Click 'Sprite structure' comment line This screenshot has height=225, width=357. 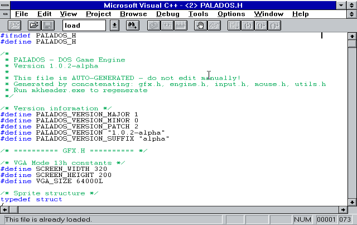50,193
